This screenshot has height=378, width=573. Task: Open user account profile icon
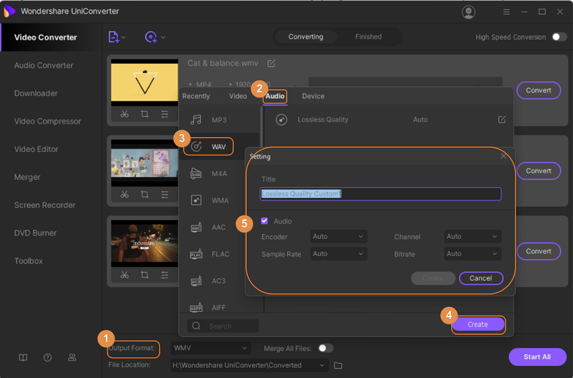[468, 12]
